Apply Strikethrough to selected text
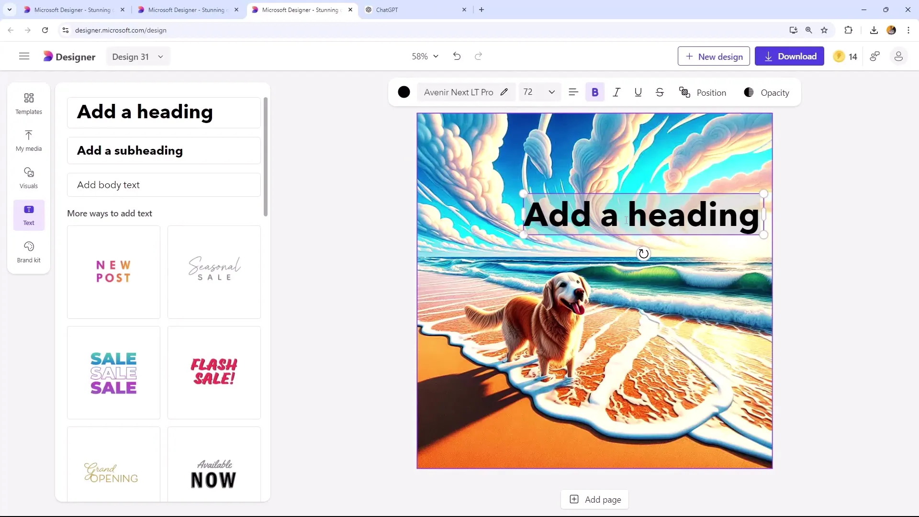The image size is (919, 517). [x=659, y=93]
